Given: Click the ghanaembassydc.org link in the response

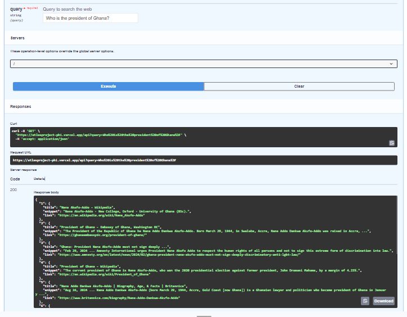Looking at the screenshot, I should click(x=102, y=235).
